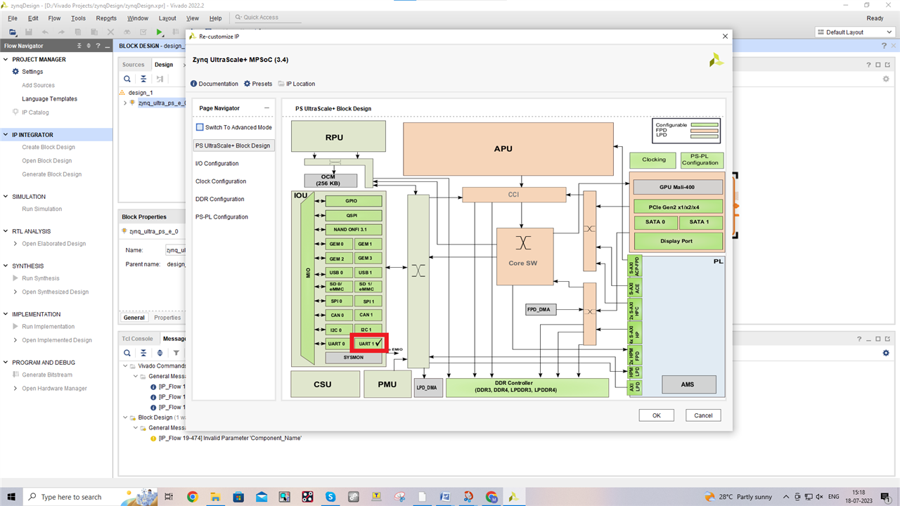900x506 pixels.
Task: Click collapse all icon in Design tab
Action: 143,79
